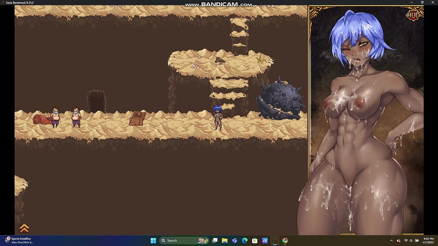This screenshot has height=246, width=438.
Task: Open Microsoft Store from the taskbar
Action: (255, 241)
